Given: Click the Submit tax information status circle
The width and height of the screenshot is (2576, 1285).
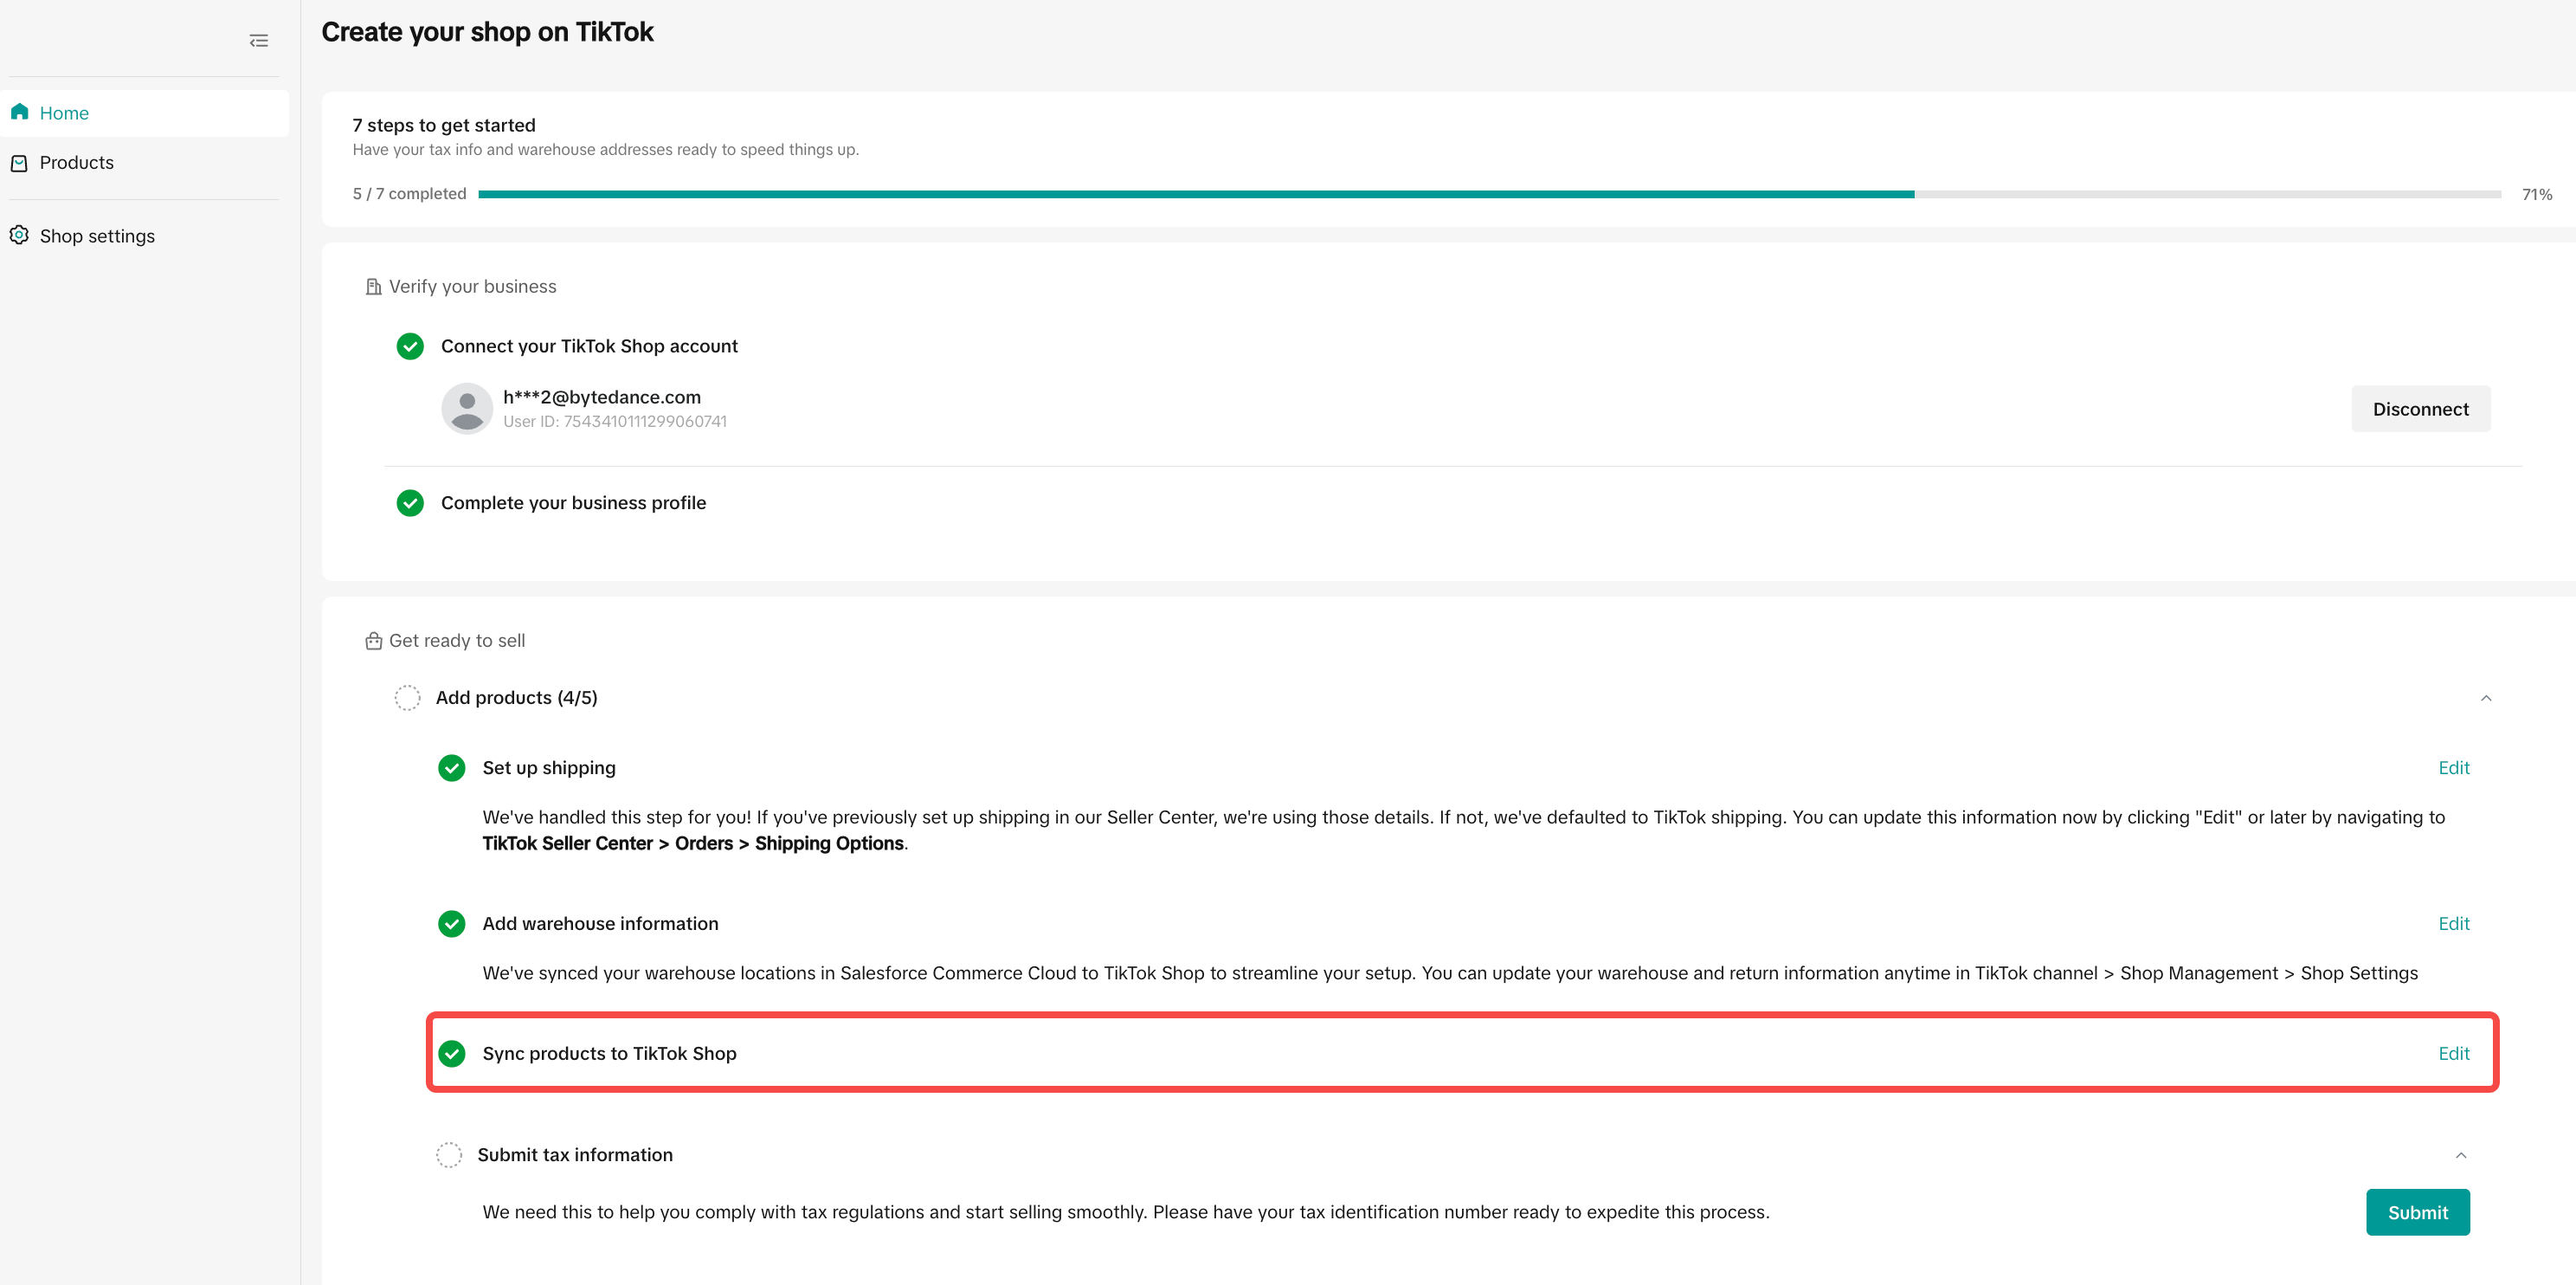Looking at the screenshot, I should click(x=449, y=1155).
